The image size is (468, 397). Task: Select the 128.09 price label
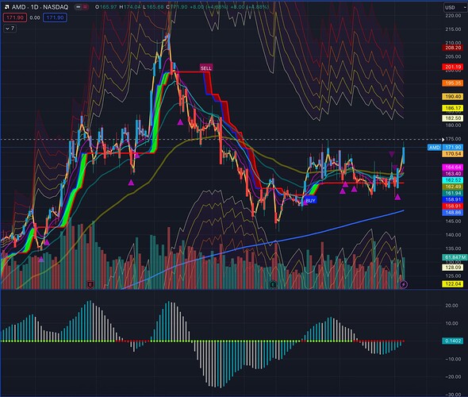(x=453, y=268)
